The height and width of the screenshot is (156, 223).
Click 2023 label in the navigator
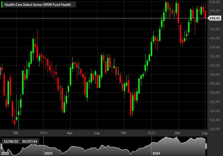[48, 154]
